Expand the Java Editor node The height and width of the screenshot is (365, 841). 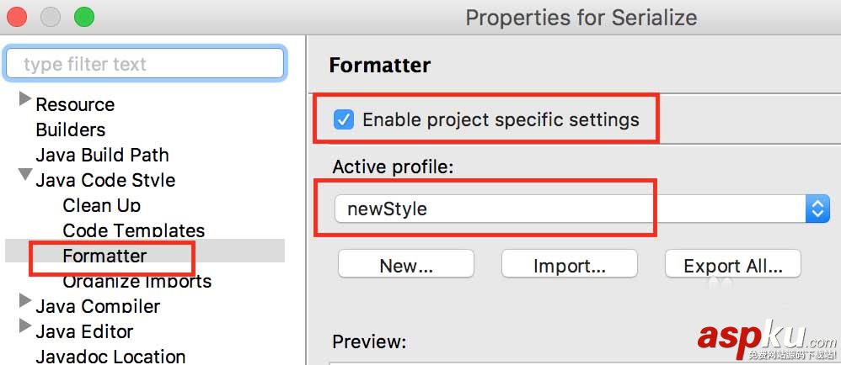(x=25, y=327)
